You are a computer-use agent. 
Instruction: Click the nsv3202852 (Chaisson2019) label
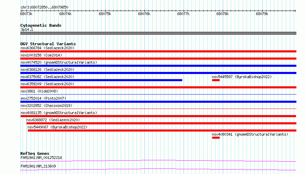pos(46,105)
